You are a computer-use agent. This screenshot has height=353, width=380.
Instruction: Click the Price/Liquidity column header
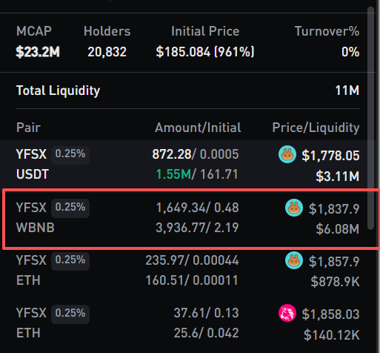316,128
